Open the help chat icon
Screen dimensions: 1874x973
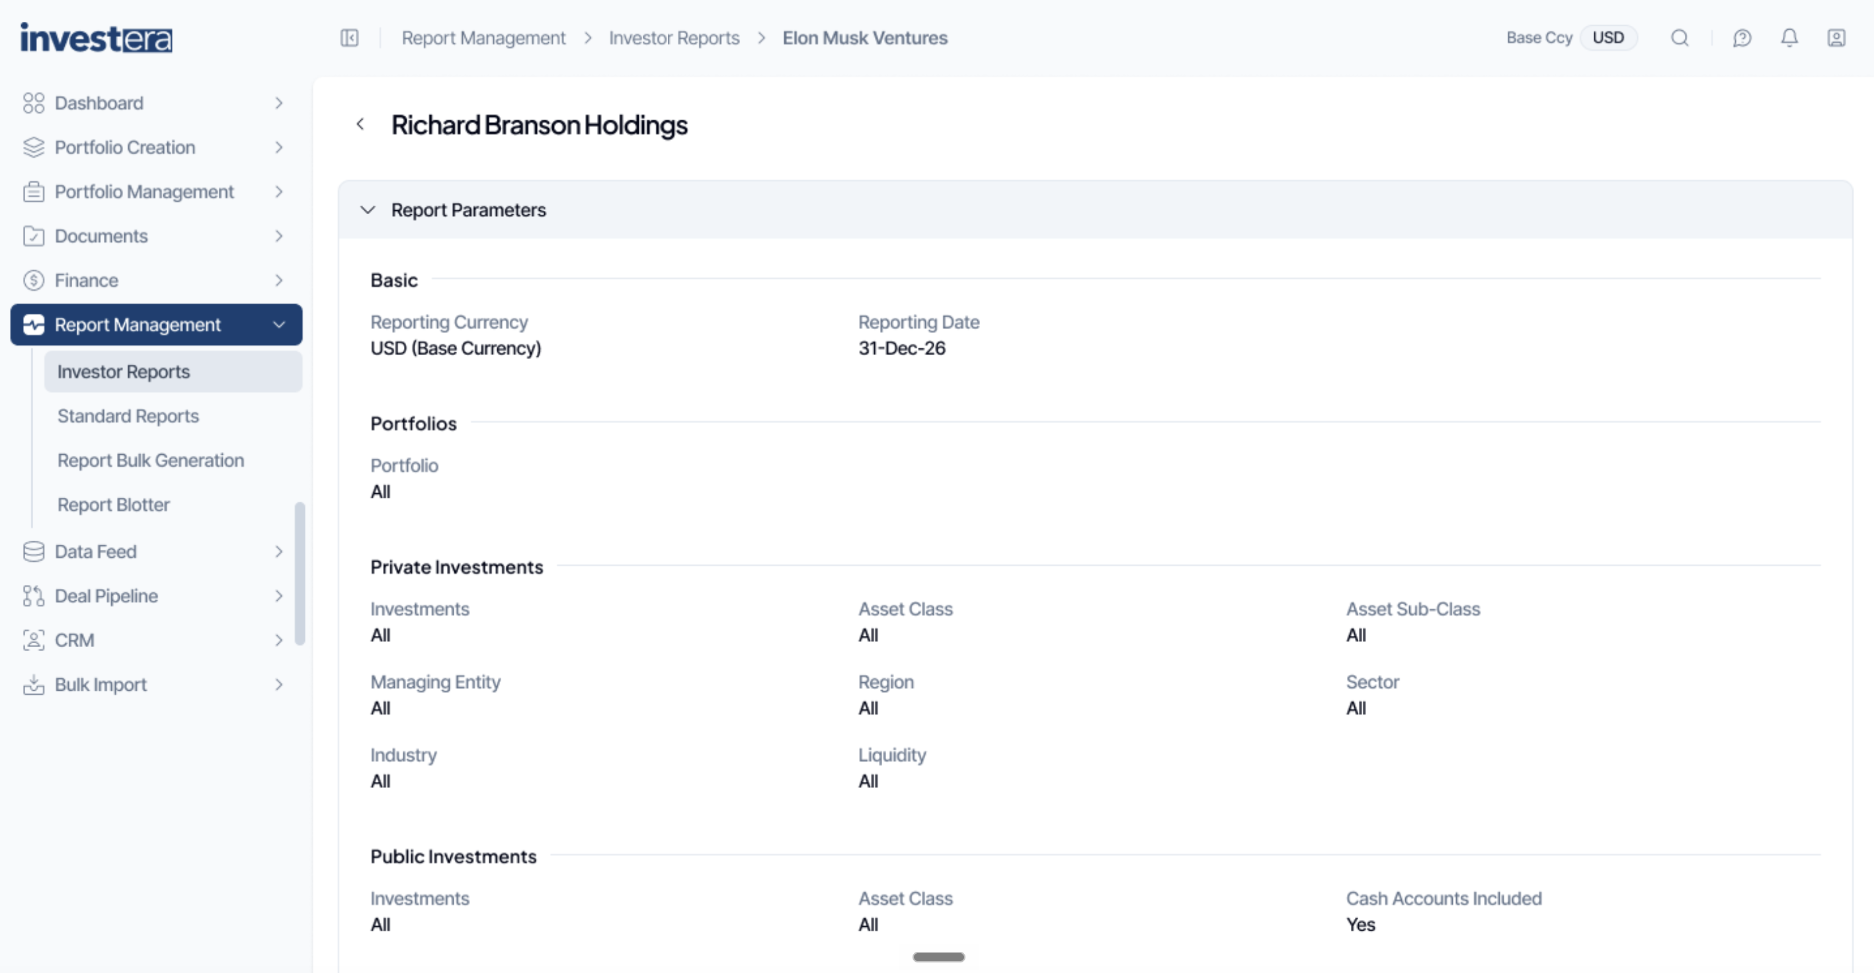pos(1742,38)
